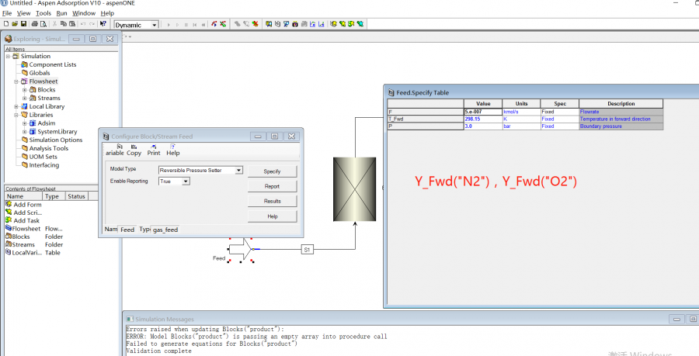The height and width of the screenshot is (356, 699).
Task: Expand the Streams tree node
Action: 25,99
